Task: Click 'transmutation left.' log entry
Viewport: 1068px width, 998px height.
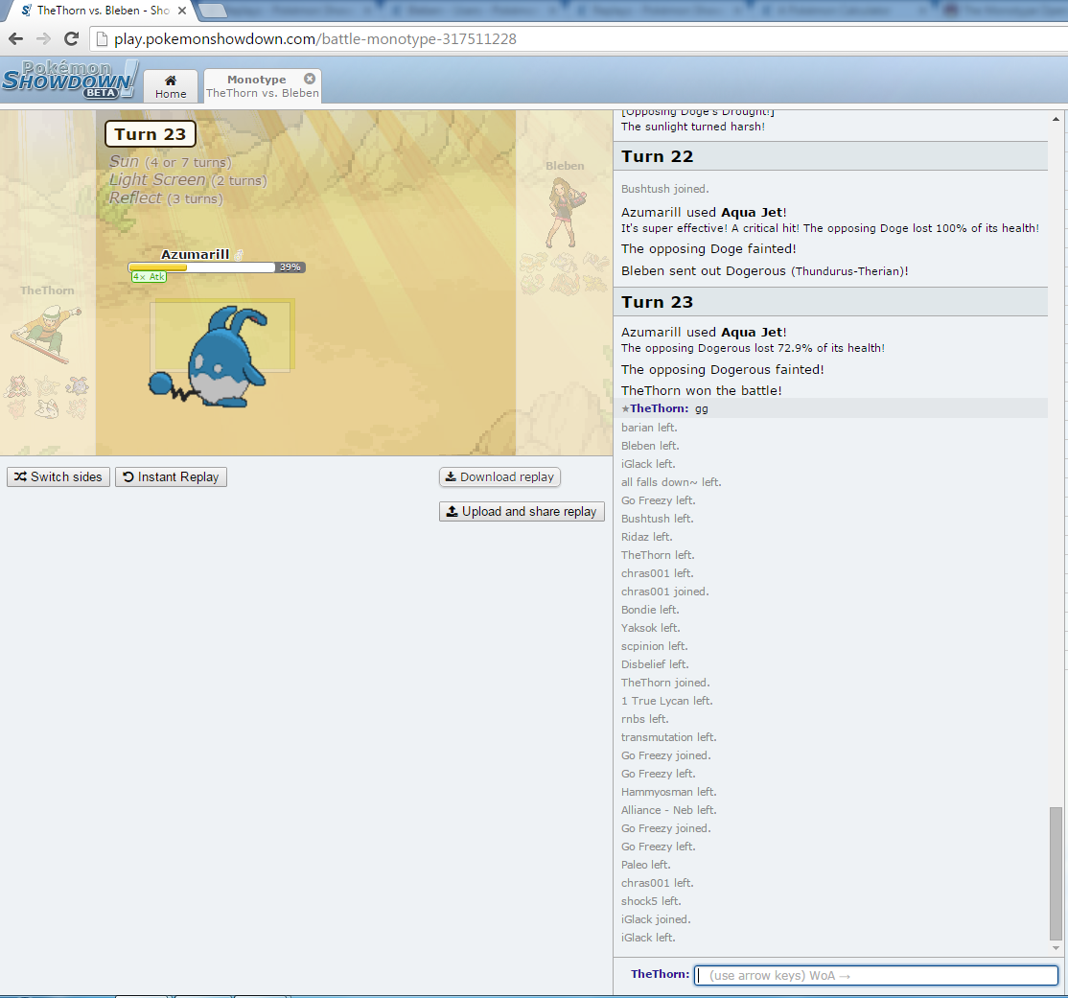Action: (668, 737)
